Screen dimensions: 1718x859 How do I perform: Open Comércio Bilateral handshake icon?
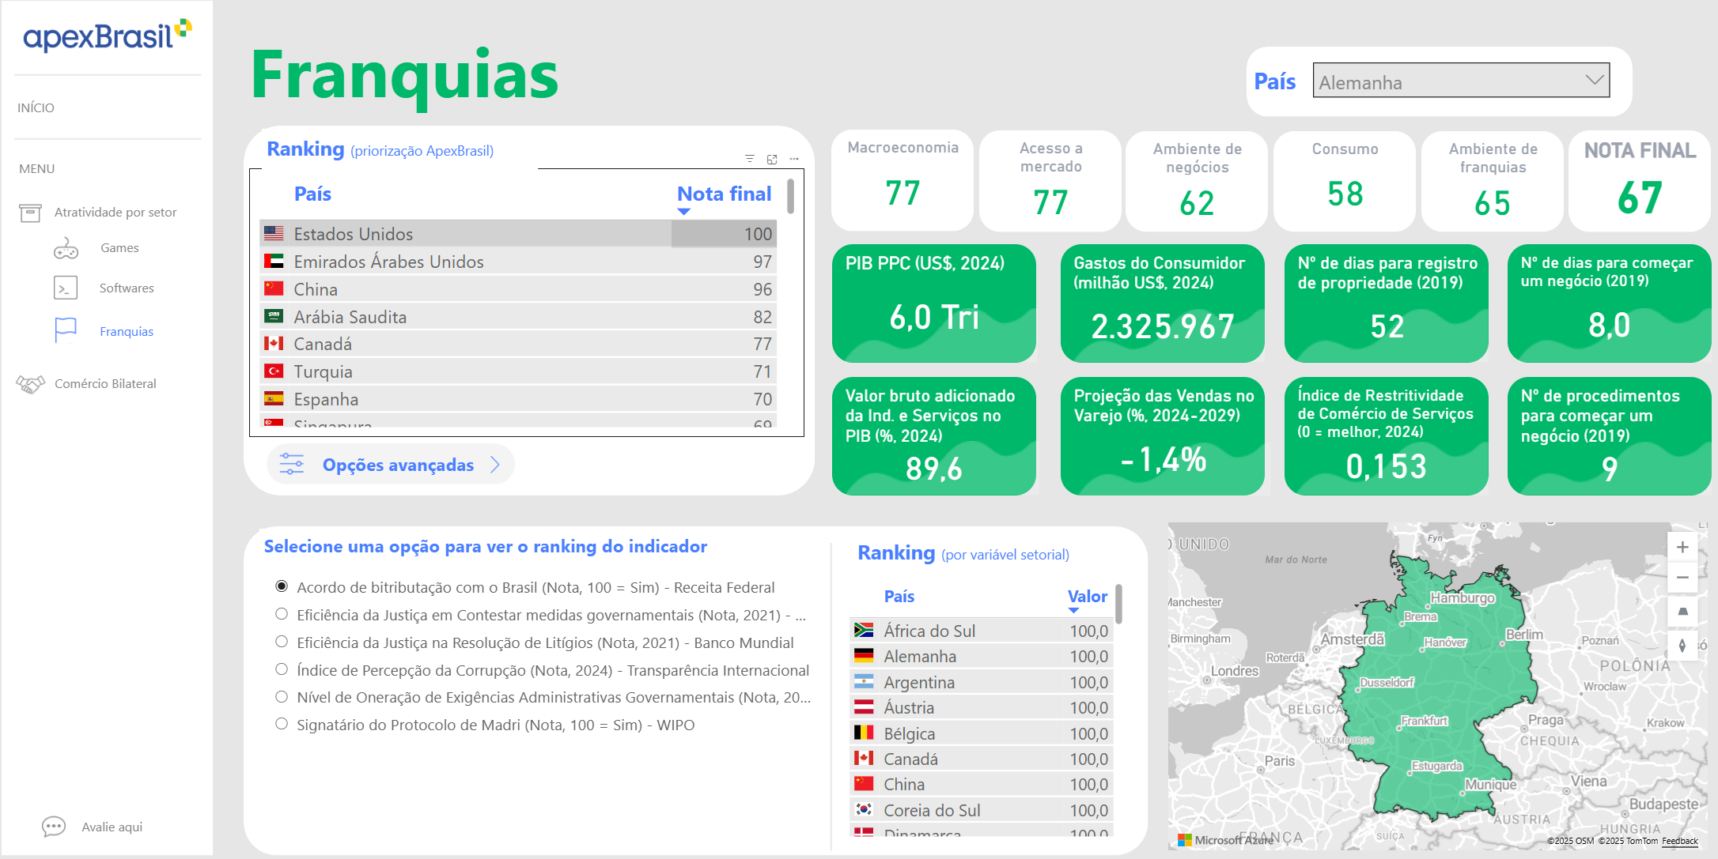tap(31, 384)
